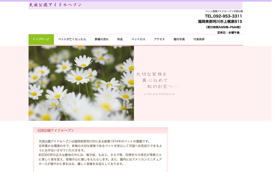Click the daisy flowers hero image
This screenshot has height=172, width=275.
[81, 83]
